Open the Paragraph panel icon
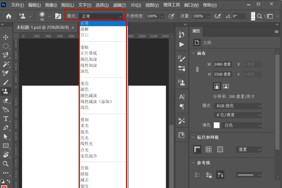Screen dimensions: 282x188 coord(182,107)
